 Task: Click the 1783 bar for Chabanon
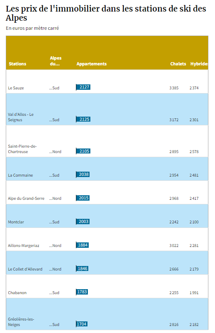pyautogui.click(x=82, y=292)
